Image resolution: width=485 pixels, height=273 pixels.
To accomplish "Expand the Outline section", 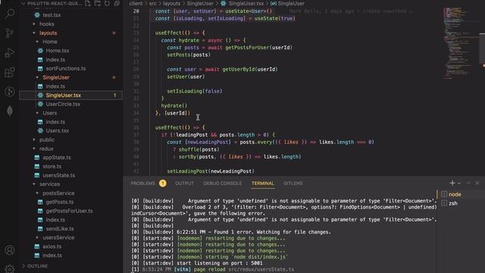I will (37, 266).
